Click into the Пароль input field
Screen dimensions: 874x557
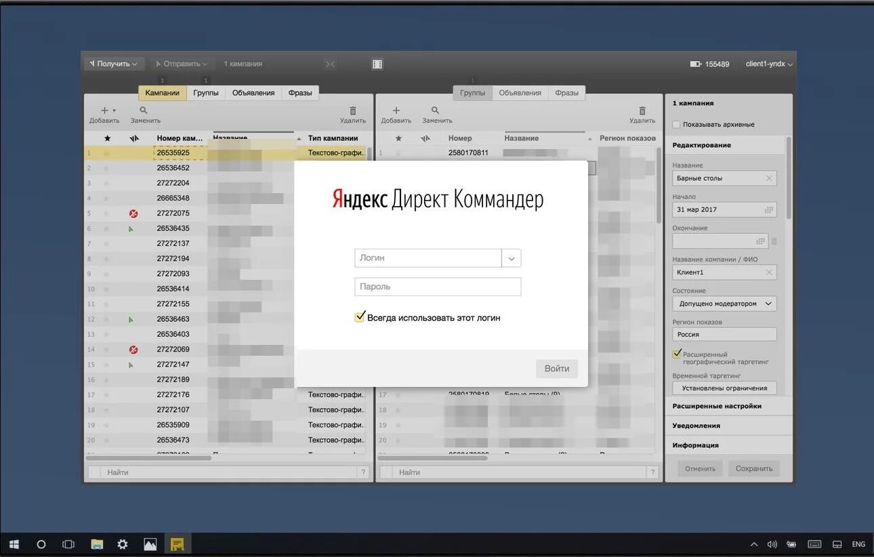click(x=438, y=287)
